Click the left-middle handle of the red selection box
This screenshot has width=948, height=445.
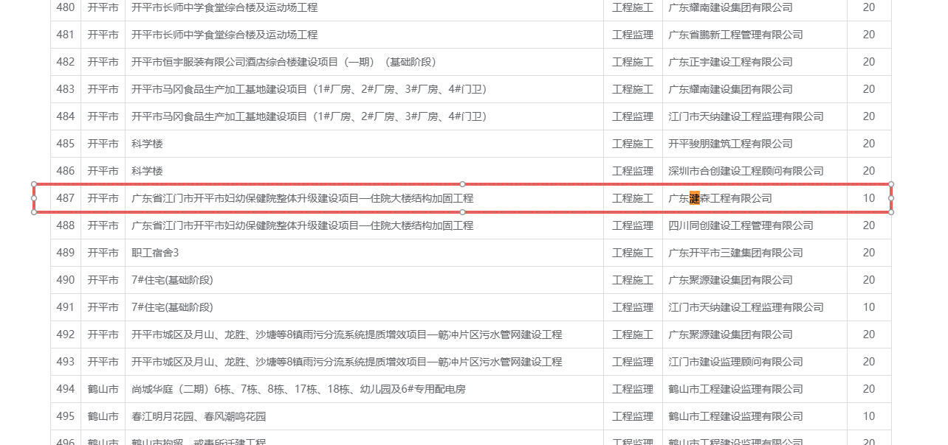point(34,198)
